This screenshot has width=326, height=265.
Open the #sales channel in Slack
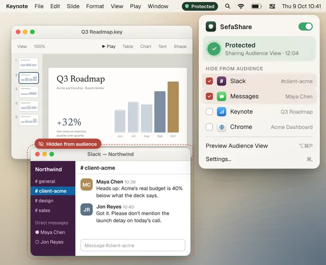point(53,210)
